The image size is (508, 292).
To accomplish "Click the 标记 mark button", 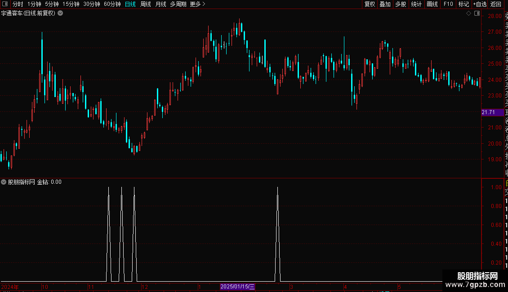I will [x=463, y=4].
